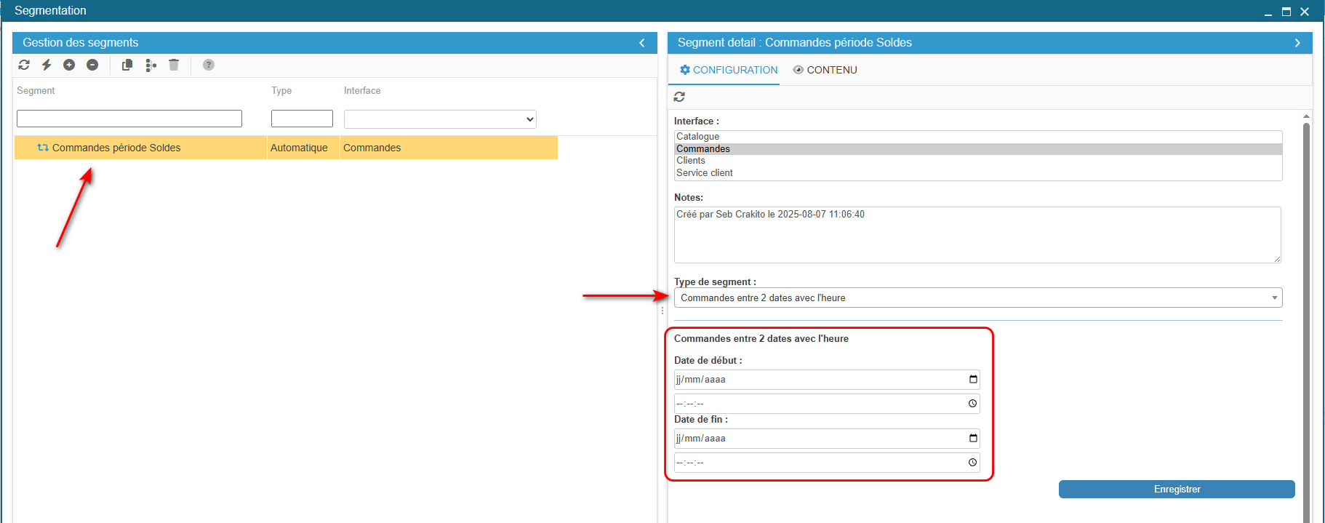Delete segment with the trash icon

[x=174, y=65]
